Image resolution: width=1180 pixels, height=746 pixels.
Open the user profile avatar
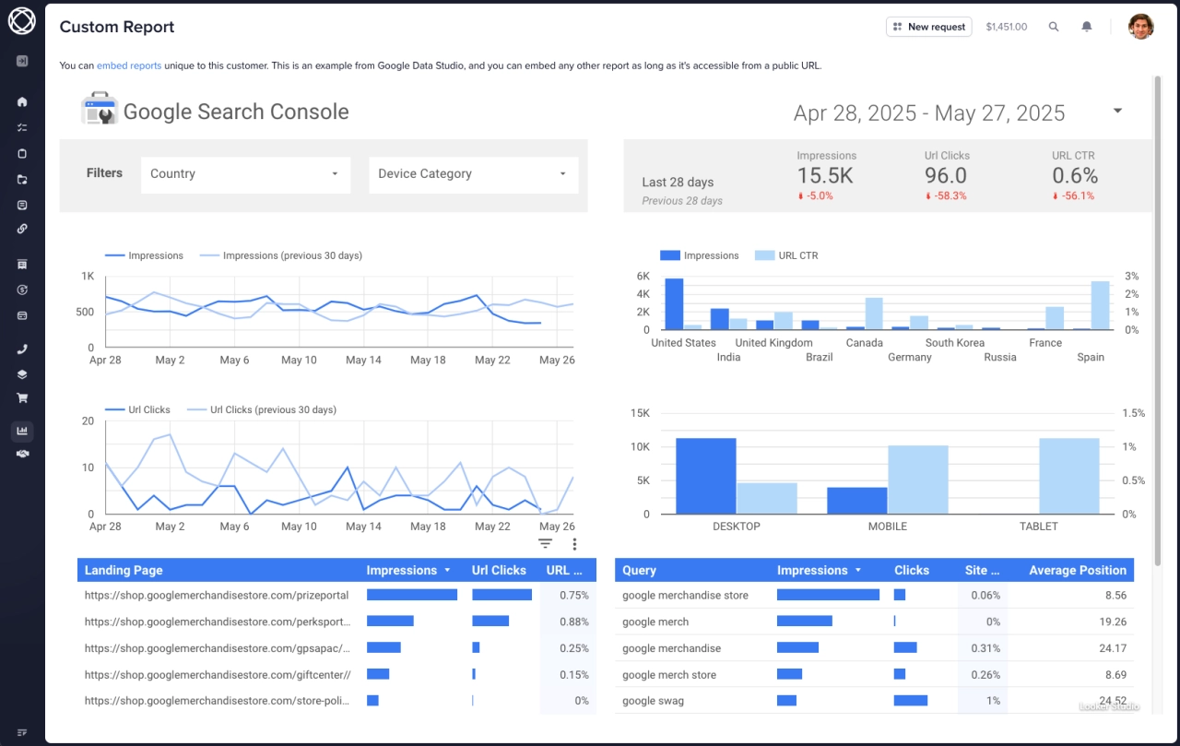click(1141, 27)
